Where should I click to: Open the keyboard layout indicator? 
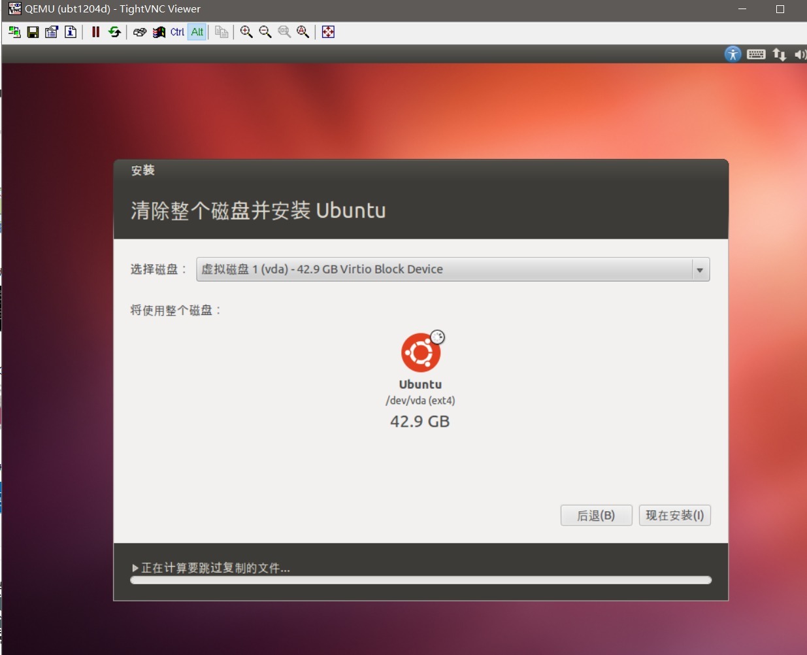[x=756, y=54]
